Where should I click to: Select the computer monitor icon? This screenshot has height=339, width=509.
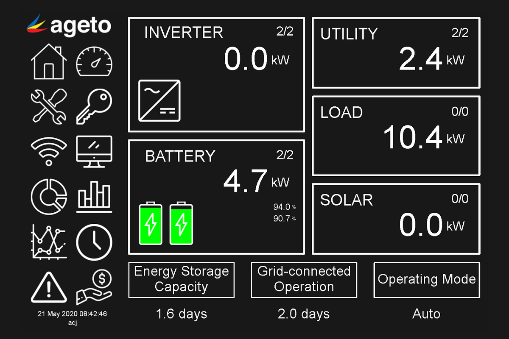pyautogui.click(x=94, y=151)
